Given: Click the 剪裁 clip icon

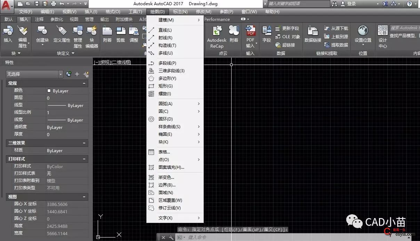Looking at the screenshot, I should pos(121,31).
